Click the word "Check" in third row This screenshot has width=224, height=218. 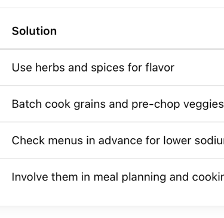(x=28, y=141)
